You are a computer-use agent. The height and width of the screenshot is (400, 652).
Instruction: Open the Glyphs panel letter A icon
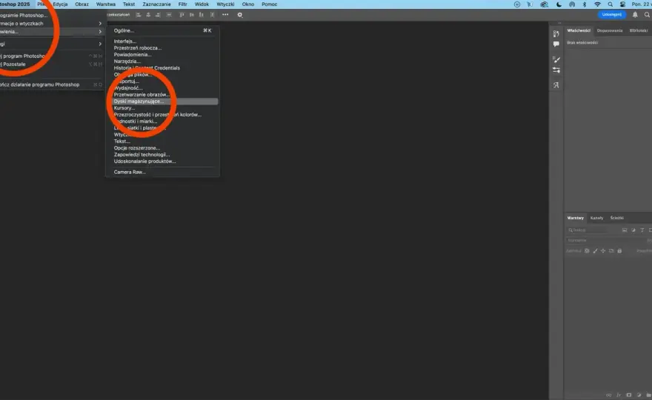click(x=556, y=85)
